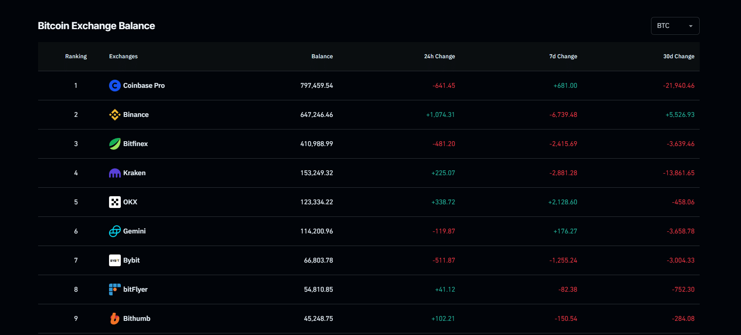This screenshot has height=335, width=741.
Task: Open the Coinbase Pro exchange link
Action: (x=144, y=85)
